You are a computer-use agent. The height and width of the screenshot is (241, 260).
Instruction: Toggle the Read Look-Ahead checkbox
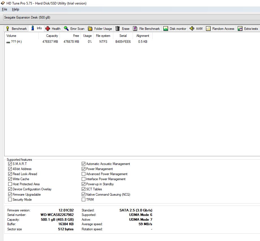[x=10, y=174]
